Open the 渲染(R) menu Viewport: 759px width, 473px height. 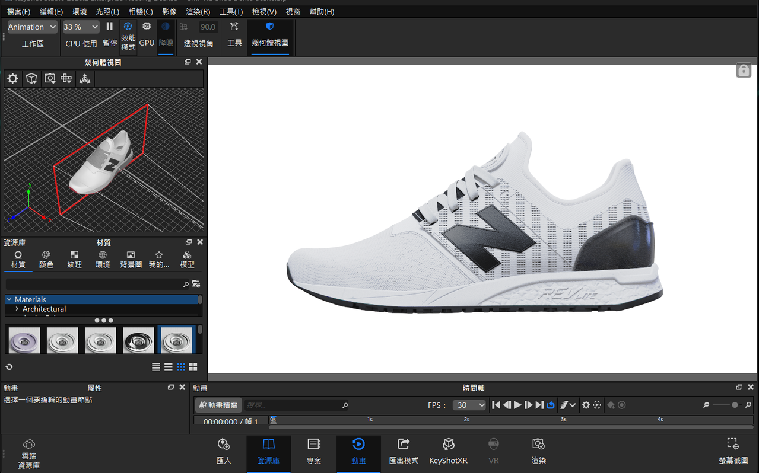[198, 12]
